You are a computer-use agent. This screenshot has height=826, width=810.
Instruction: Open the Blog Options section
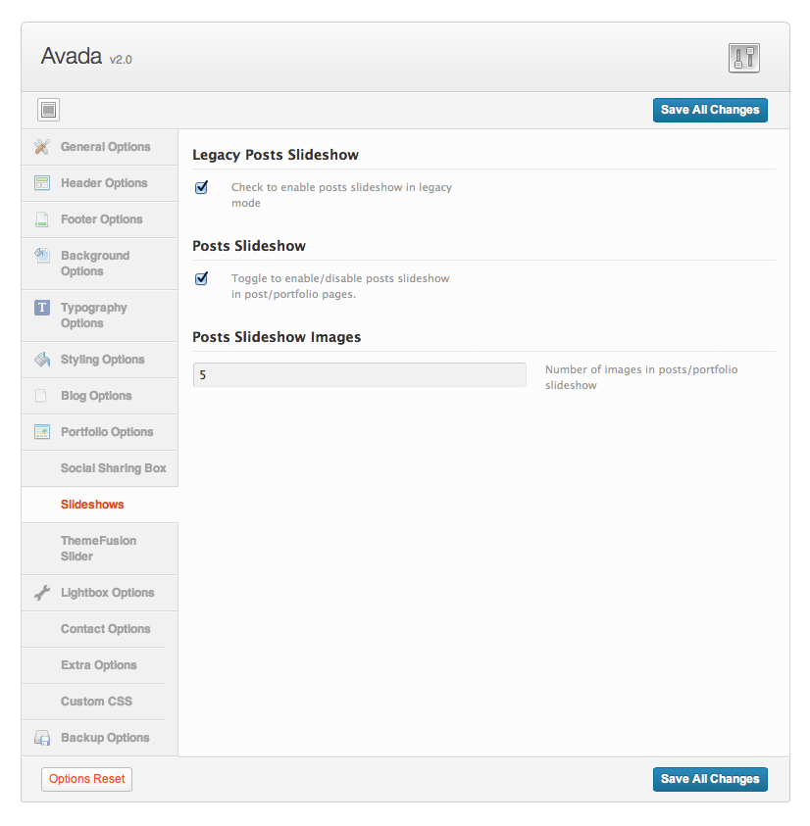pyautogui.click(x=96, y=396)
